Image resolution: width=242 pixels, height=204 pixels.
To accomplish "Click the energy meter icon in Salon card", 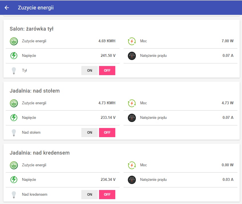I will [x=14, y=41].
